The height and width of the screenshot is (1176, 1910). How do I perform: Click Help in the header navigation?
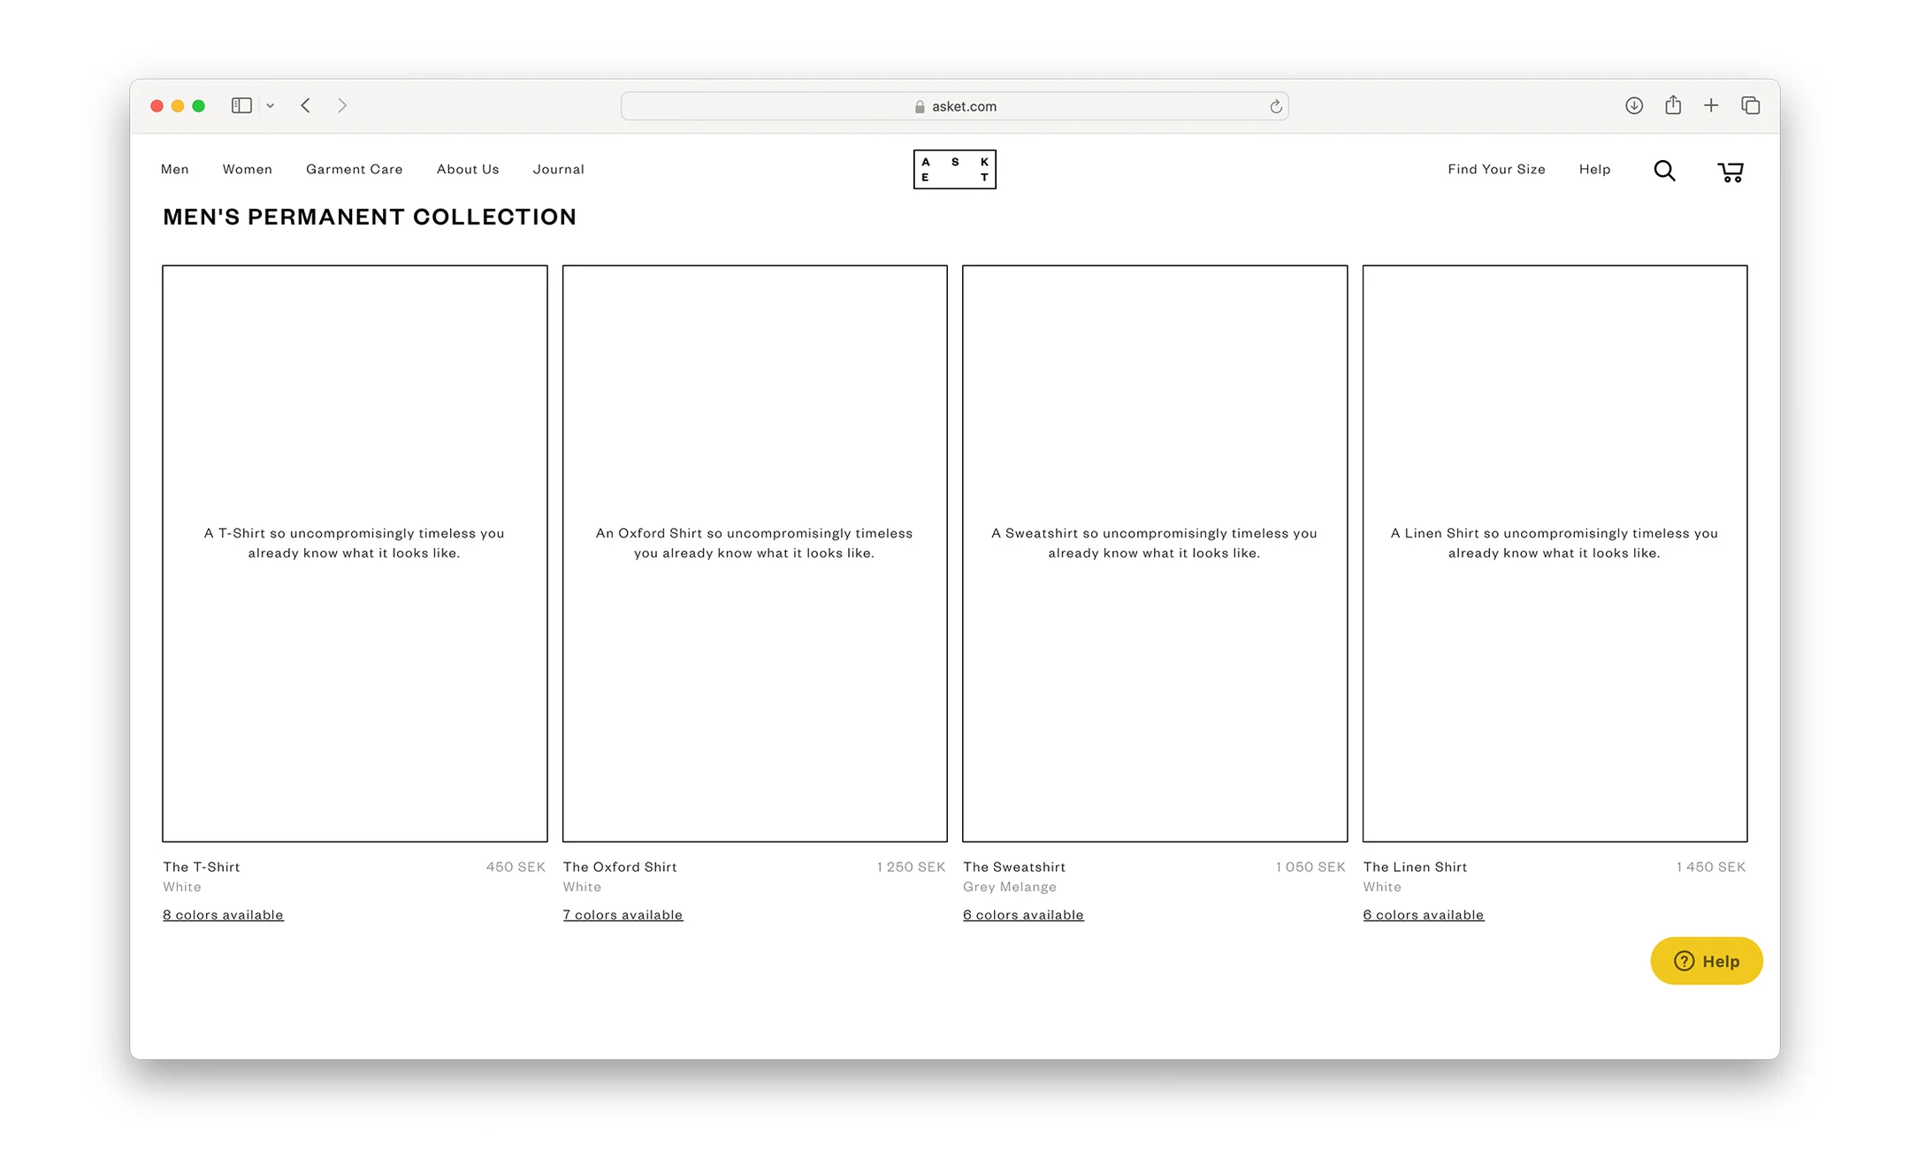[x=1594, y=169]
